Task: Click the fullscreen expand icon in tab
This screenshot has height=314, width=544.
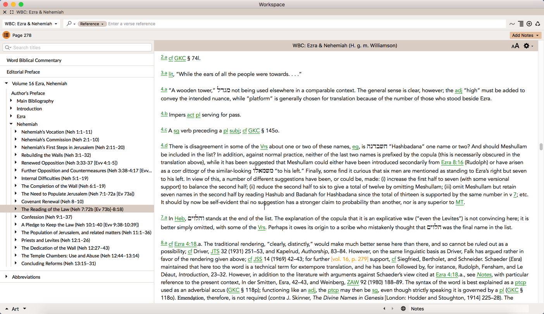Action: tap(12, 12)
